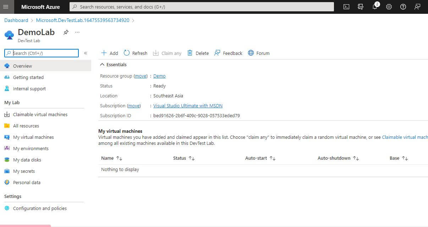Open top bar feedback person icon
This screenshot has width=428, height=227.
[417, 7]
